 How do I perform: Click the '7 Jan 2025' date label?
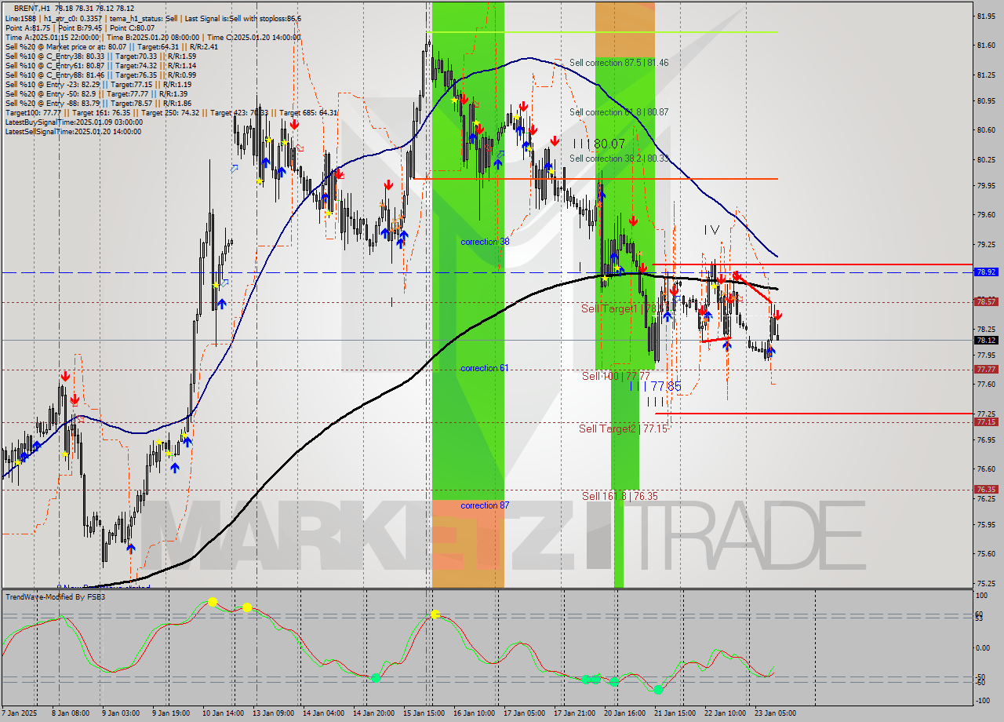18,713
